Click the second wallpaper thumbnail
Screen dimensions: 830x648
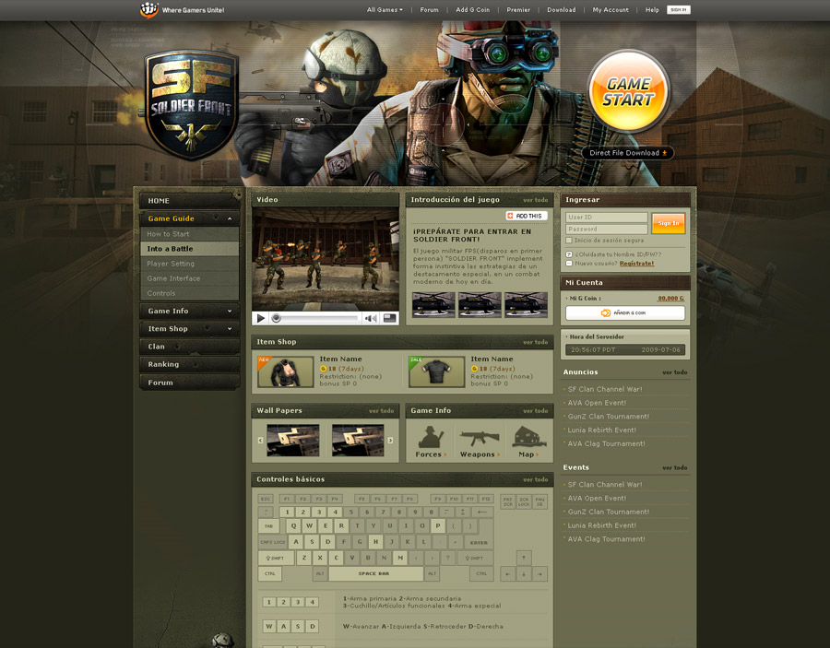[358, 440]
